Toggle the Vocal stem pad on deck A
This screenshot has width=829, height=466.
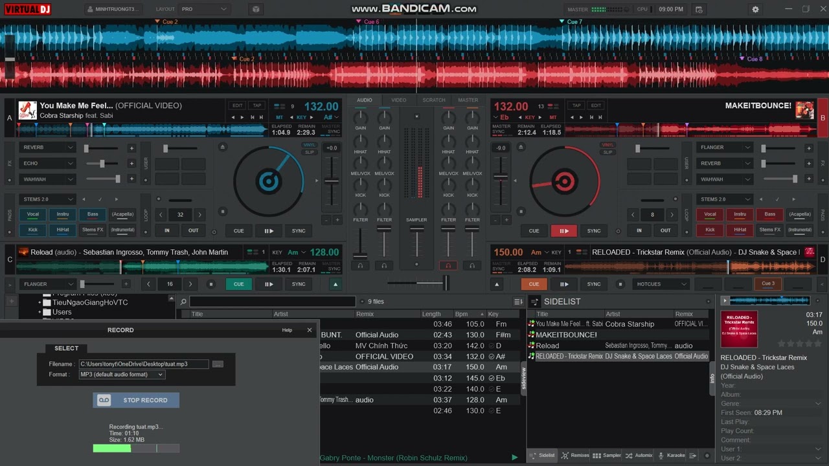[x=32, y=214]
